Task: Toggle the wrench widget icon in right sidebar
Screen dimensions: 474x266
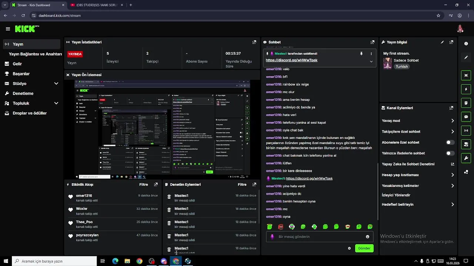Action: coord(466,158)
